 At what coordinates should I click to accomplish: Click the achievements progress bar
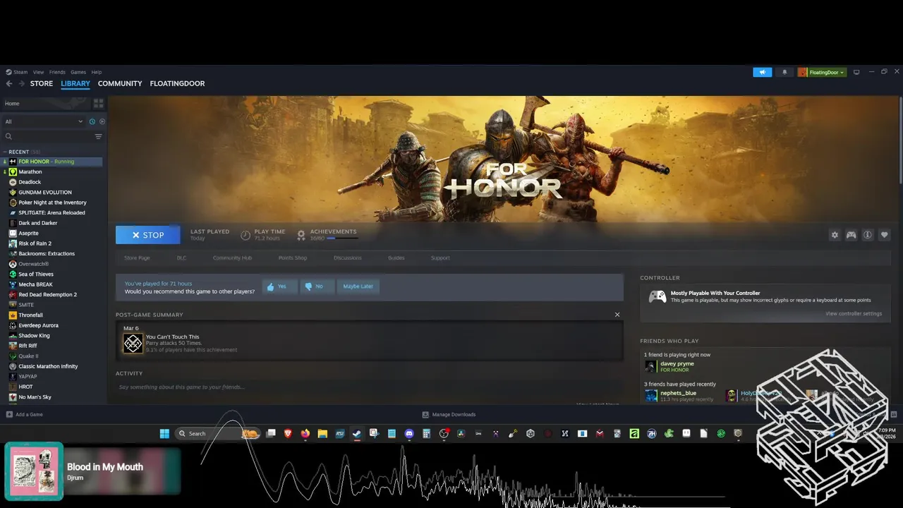(x=342, y=238)
